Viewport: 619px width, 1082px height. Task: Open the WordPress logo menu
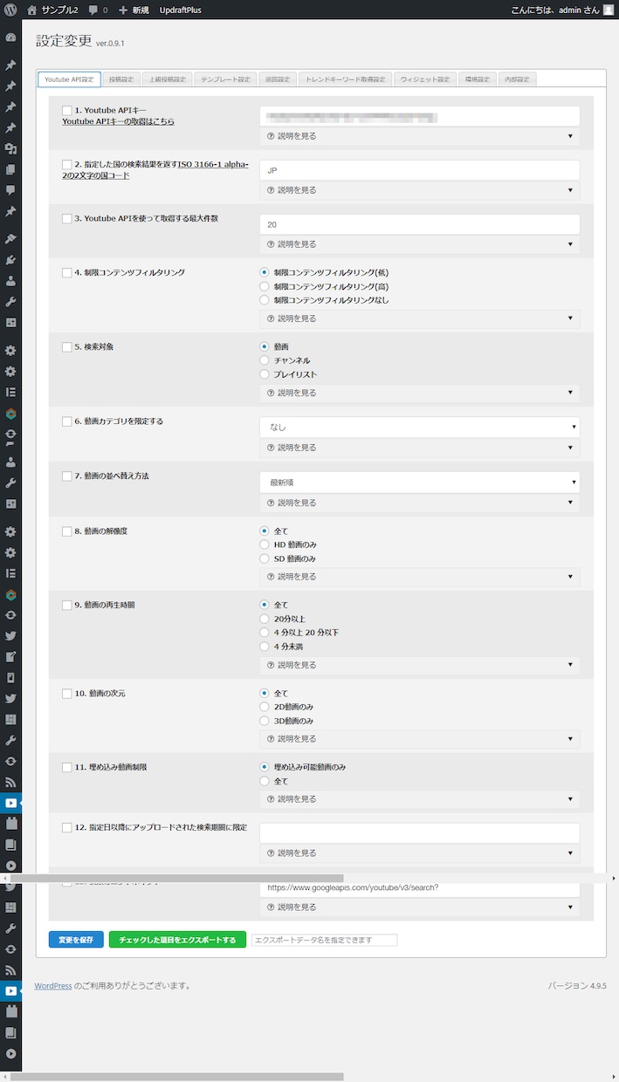pyautogui.click(x=10, y=10)
